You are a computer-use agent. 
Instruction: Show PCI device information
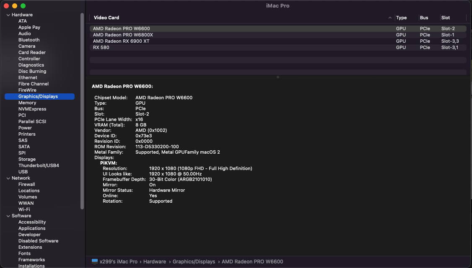22,115
